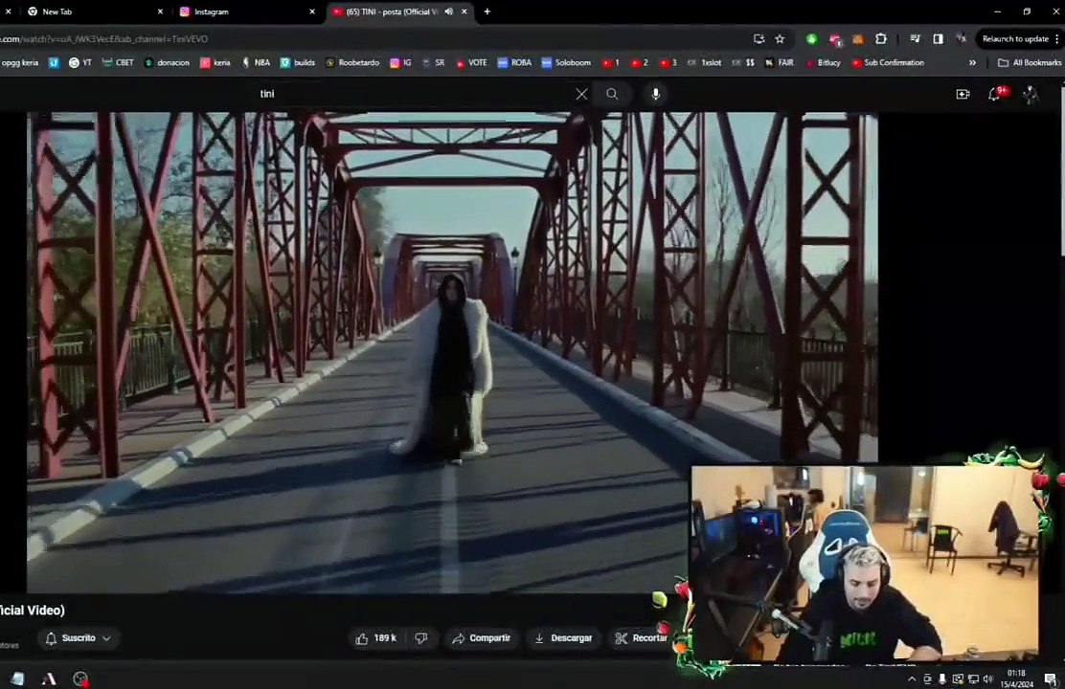Image resolution: width=1065 pixels, height=689 pixels.
Task: Open Chrome extensions puzzle icon
Action: (881, 39)
